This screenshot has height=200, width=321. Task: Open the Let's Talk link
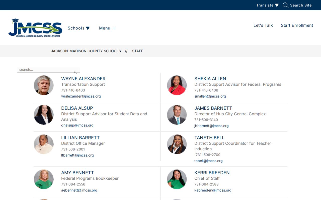263,25
